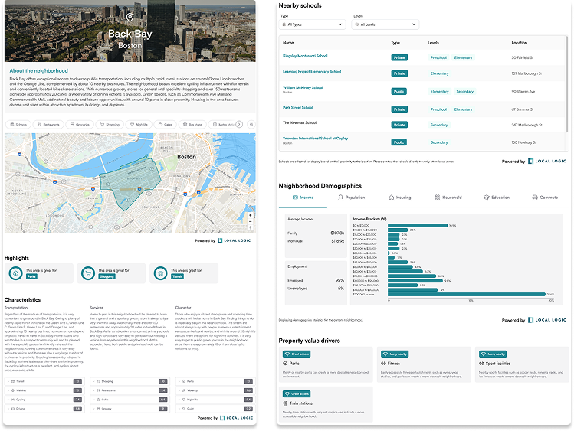Click the shopping cart icon in Highlights
574x431 pixels.
point(89,273)
